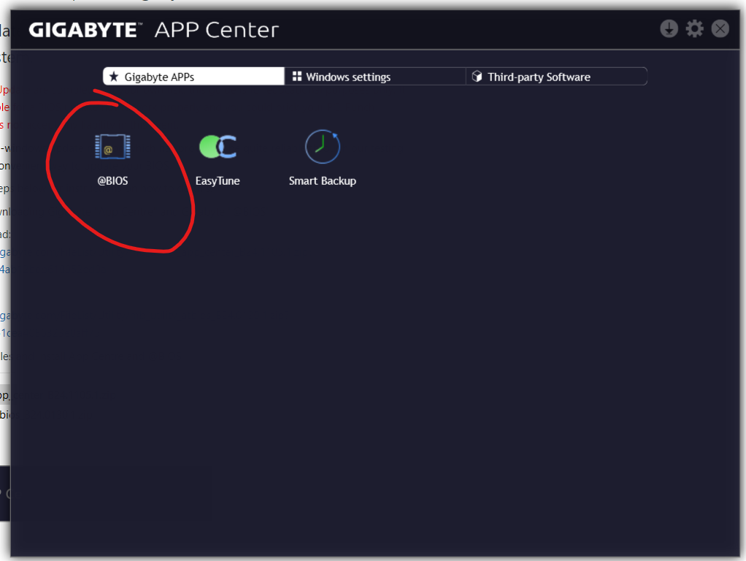Open EasyTune via its green icon
The width and height of the screenshot is (746, 561).
(218, 148)
